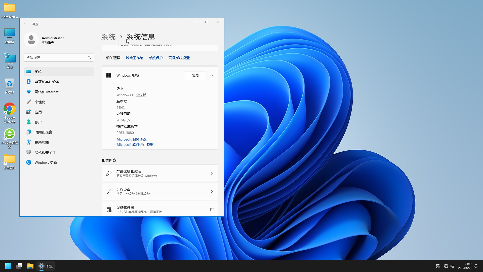This screenshot has width=483, height=272.
Task: Click the search magnifier icon
Action: 89,57
